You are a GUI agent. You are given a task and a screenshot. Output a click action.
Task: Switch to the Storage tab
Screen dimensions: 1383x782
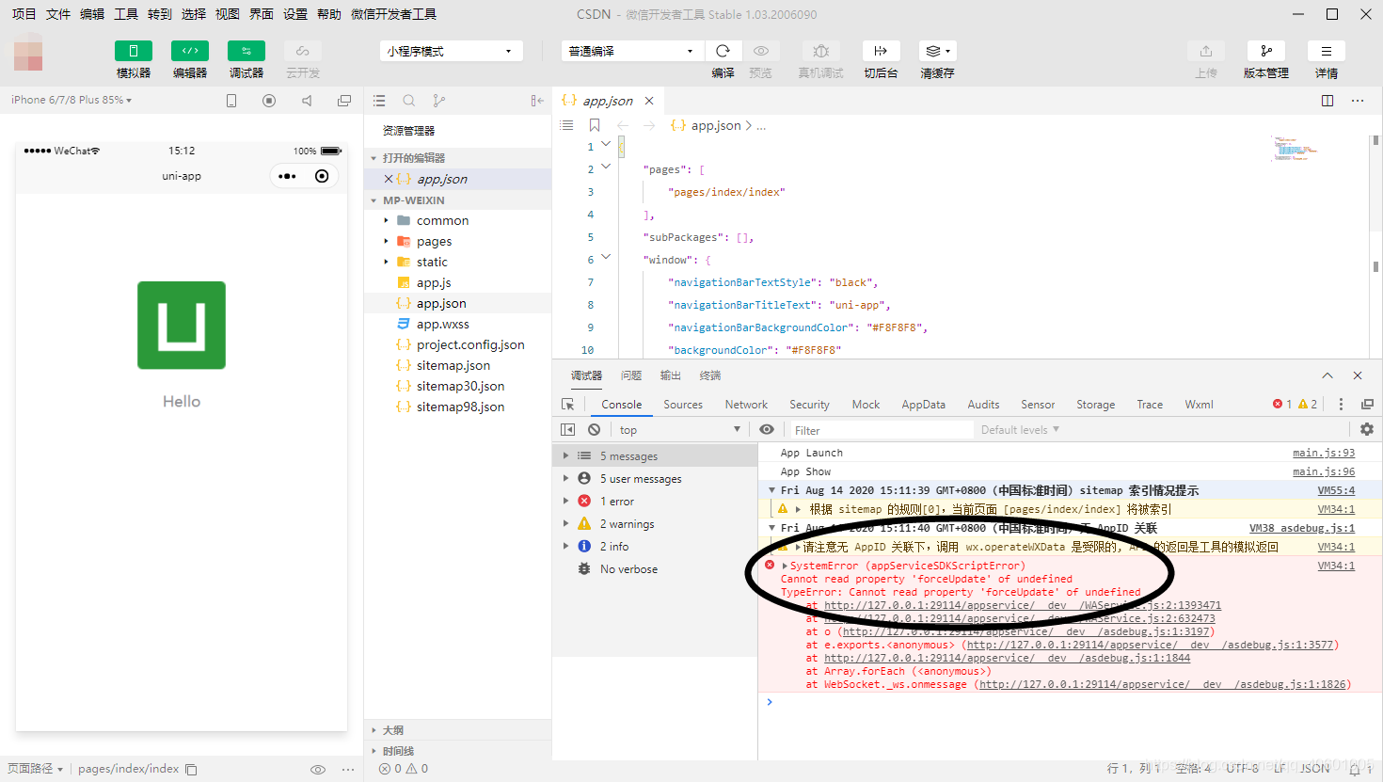pos(1096,405)
